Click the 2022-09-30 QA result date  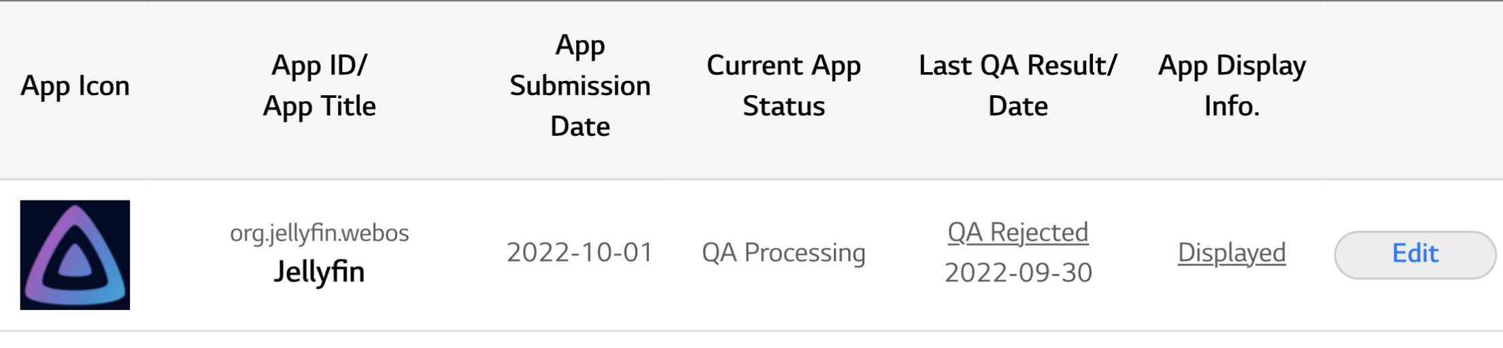1018,273
